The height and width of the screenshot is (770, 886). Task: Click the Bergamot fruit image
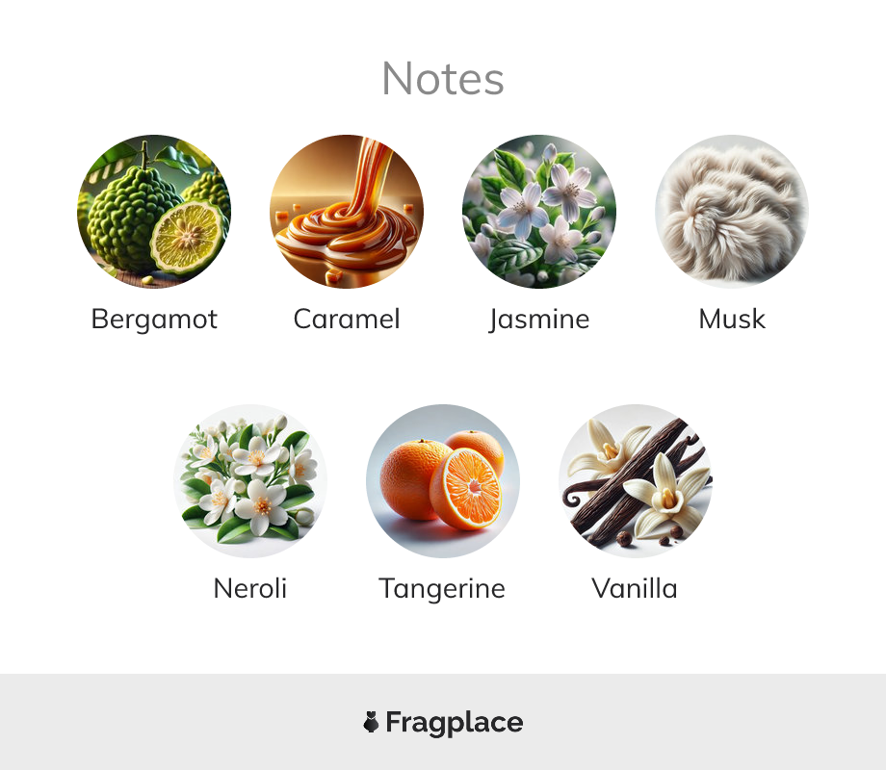point(154,212)
